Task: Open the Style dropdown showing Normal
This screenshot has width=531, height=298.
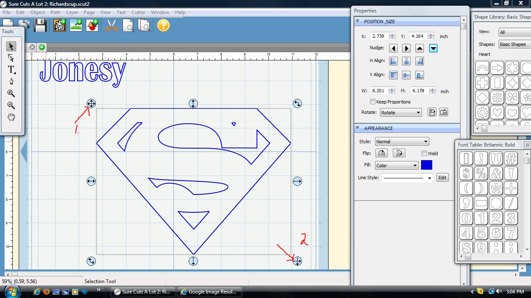Action: pos(402,142)
